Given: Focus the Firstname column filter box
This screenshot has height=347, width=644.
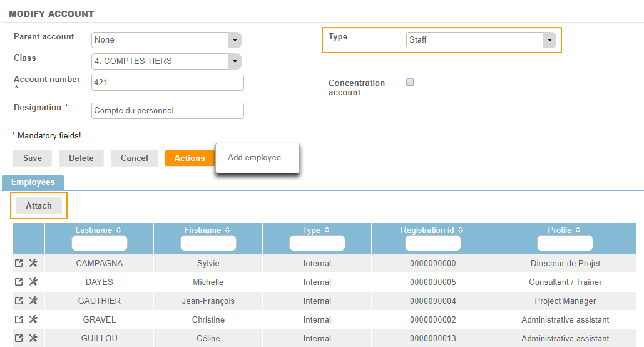Looking at the screenshot, I should coord(208,243).
